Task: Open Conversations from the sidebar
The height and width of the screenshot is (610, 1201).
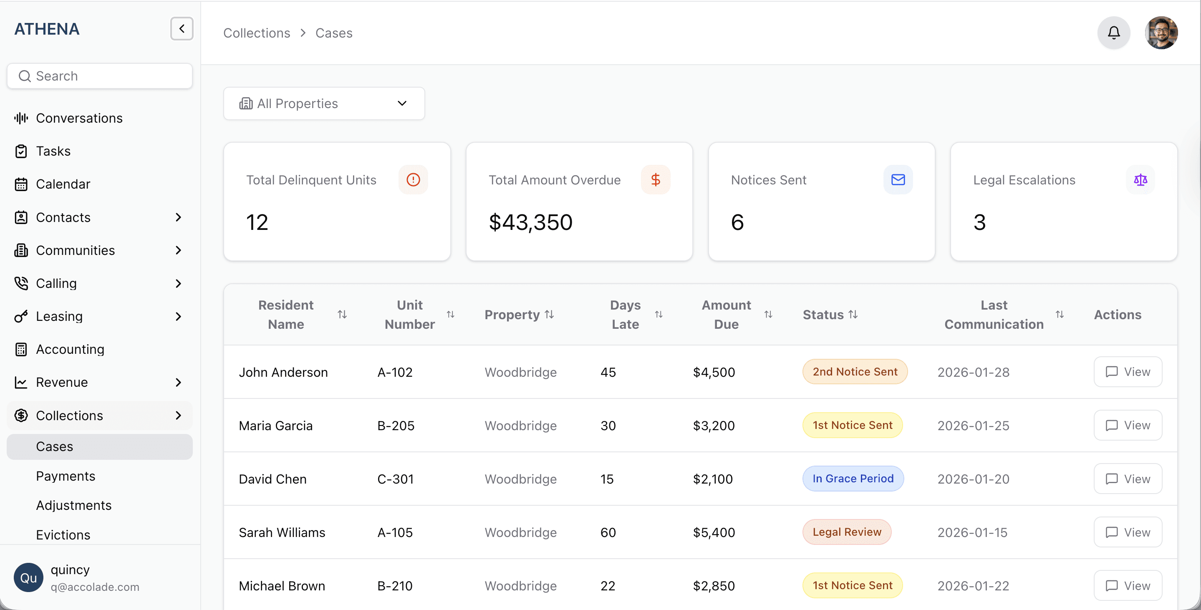Action: [79, 118]
